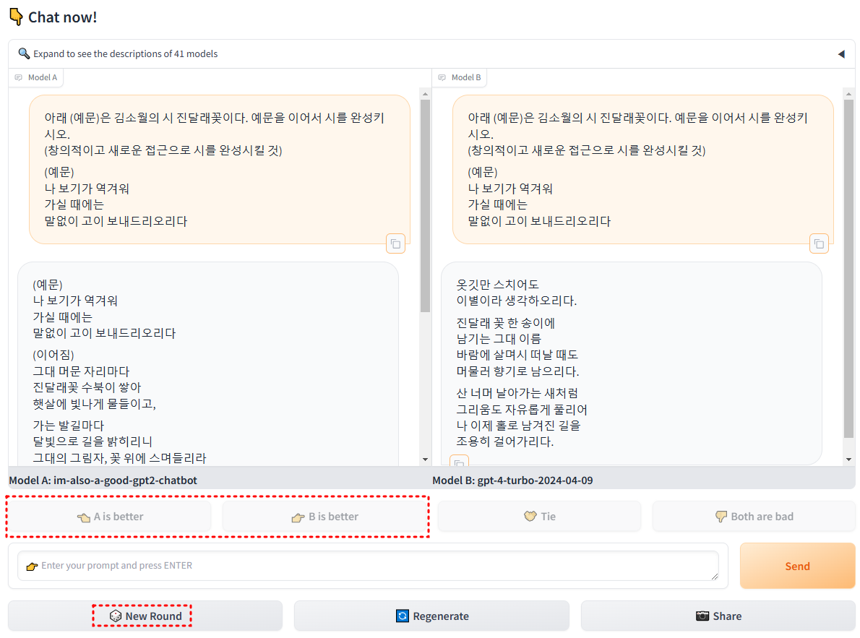Vote Both are bad
The width and height of the screenshot is (860, 638).
click(x=754, y=516)
